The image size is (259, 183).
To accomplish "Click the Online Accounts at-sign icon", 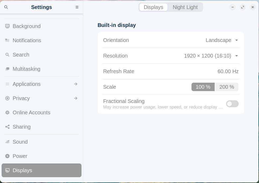I will click(x=7, y=112).
